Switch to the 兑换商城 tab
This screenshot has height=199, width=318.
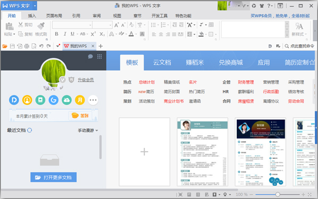[231, 62]
